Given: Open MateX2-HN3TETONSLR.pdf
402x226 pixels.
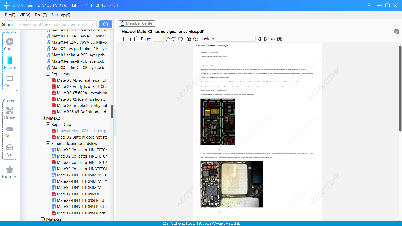Looking at the screenshot, I should pos(79,213).
